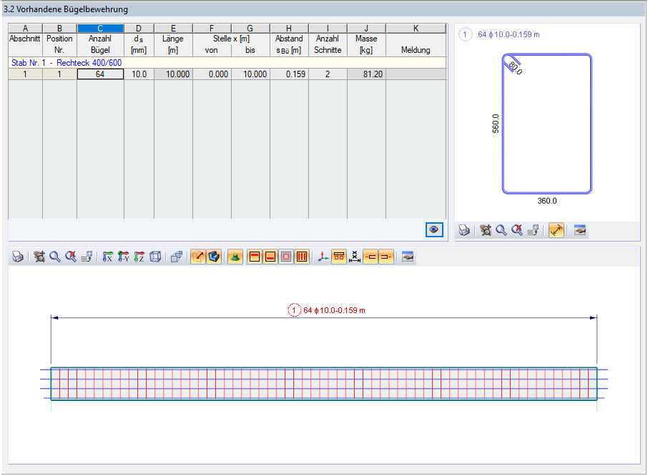The height and width of the screenshot is (476, 648).
Task: Click the eye button below the table
Action: coord(434,229)
